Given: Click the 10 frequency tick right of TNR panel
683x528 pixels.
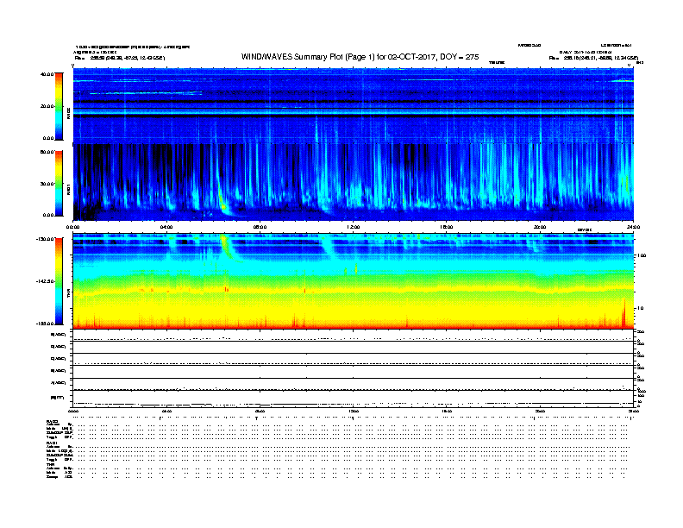Looking at the screenshot, I should point(640,309).
